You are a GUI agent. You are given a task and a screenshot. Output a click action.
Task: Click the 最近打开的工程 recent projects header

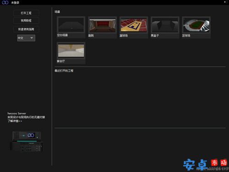pos(64,71)
